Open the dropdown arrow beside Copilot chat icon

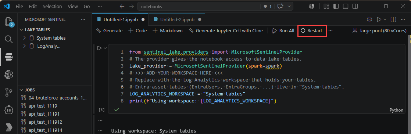289,6
